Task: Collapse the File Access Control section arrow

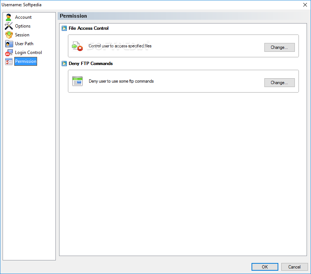Action: [64, 28]
